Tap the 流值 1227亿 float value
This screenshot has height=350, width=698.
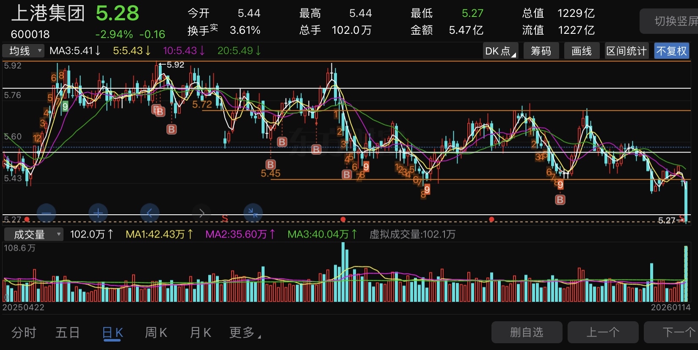(x=558, y=30)
